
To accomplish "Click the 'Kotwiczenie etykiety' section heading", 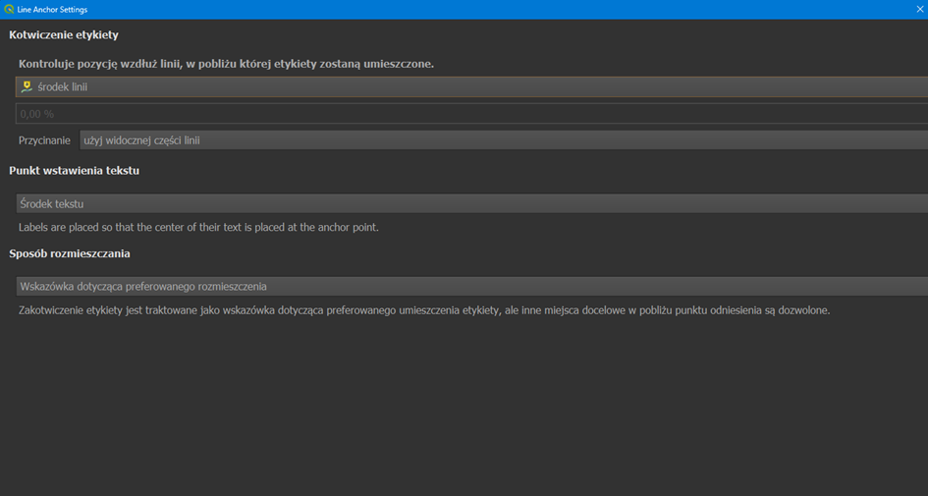I will tap(64, 35).
